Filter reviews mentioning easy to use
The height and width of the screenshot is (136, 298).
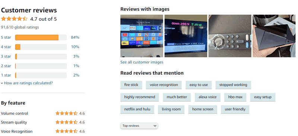(x=199, y=85)
